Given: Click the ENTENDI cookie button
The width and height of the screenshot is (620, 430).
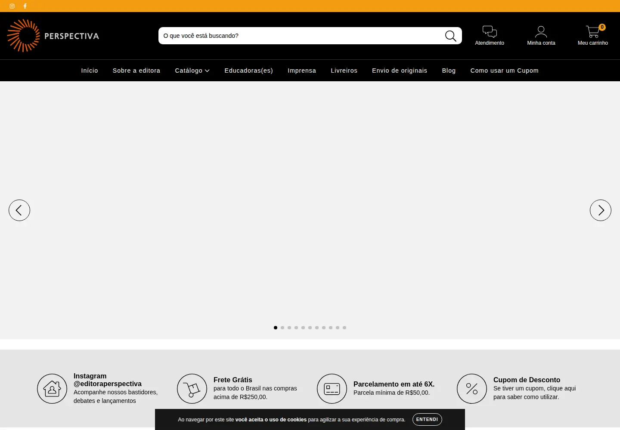Looking at the screenshot, I should (x=427, y=420).
